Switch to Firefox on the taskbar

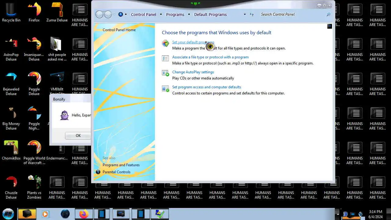[x=84, y=214]
